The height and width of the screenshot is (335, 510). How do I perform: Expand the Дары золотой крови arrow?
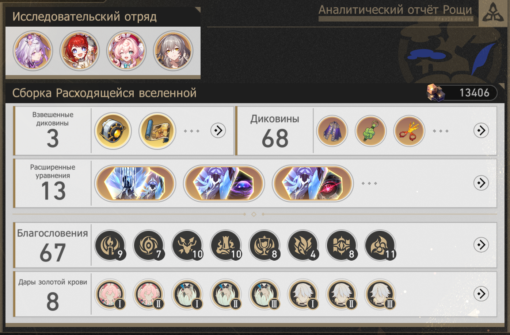(481, 293)
